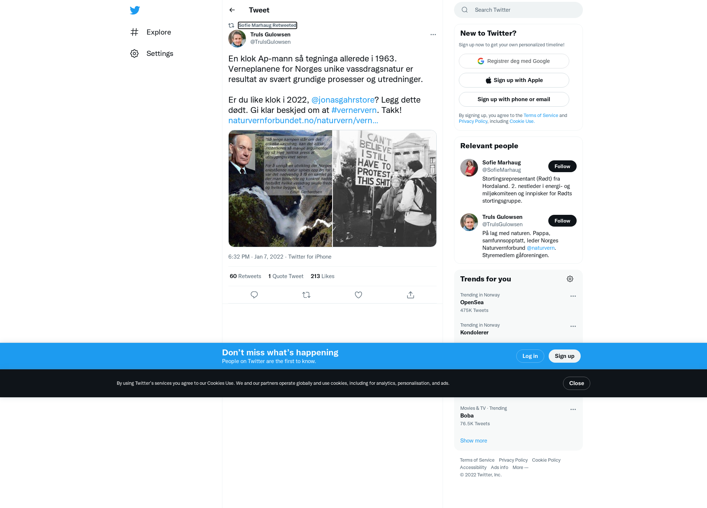Screen dimensions: 707x508
Task: Open more options for Boba trend
Action: point(573,409)
